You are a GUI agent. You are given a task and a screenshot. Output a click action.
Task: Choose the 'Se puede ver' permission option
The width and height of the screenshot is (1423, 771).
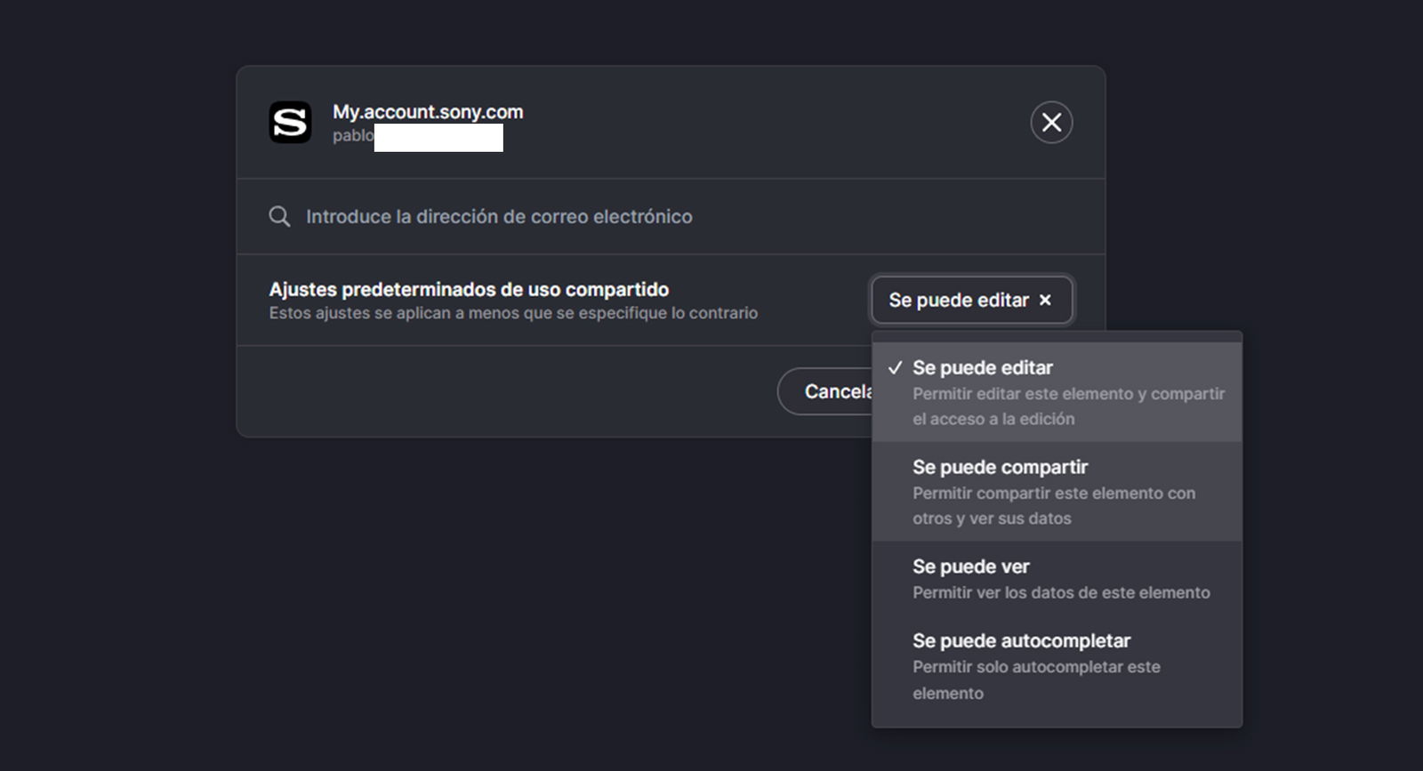pyautogui.click(x=1057, y=579)
